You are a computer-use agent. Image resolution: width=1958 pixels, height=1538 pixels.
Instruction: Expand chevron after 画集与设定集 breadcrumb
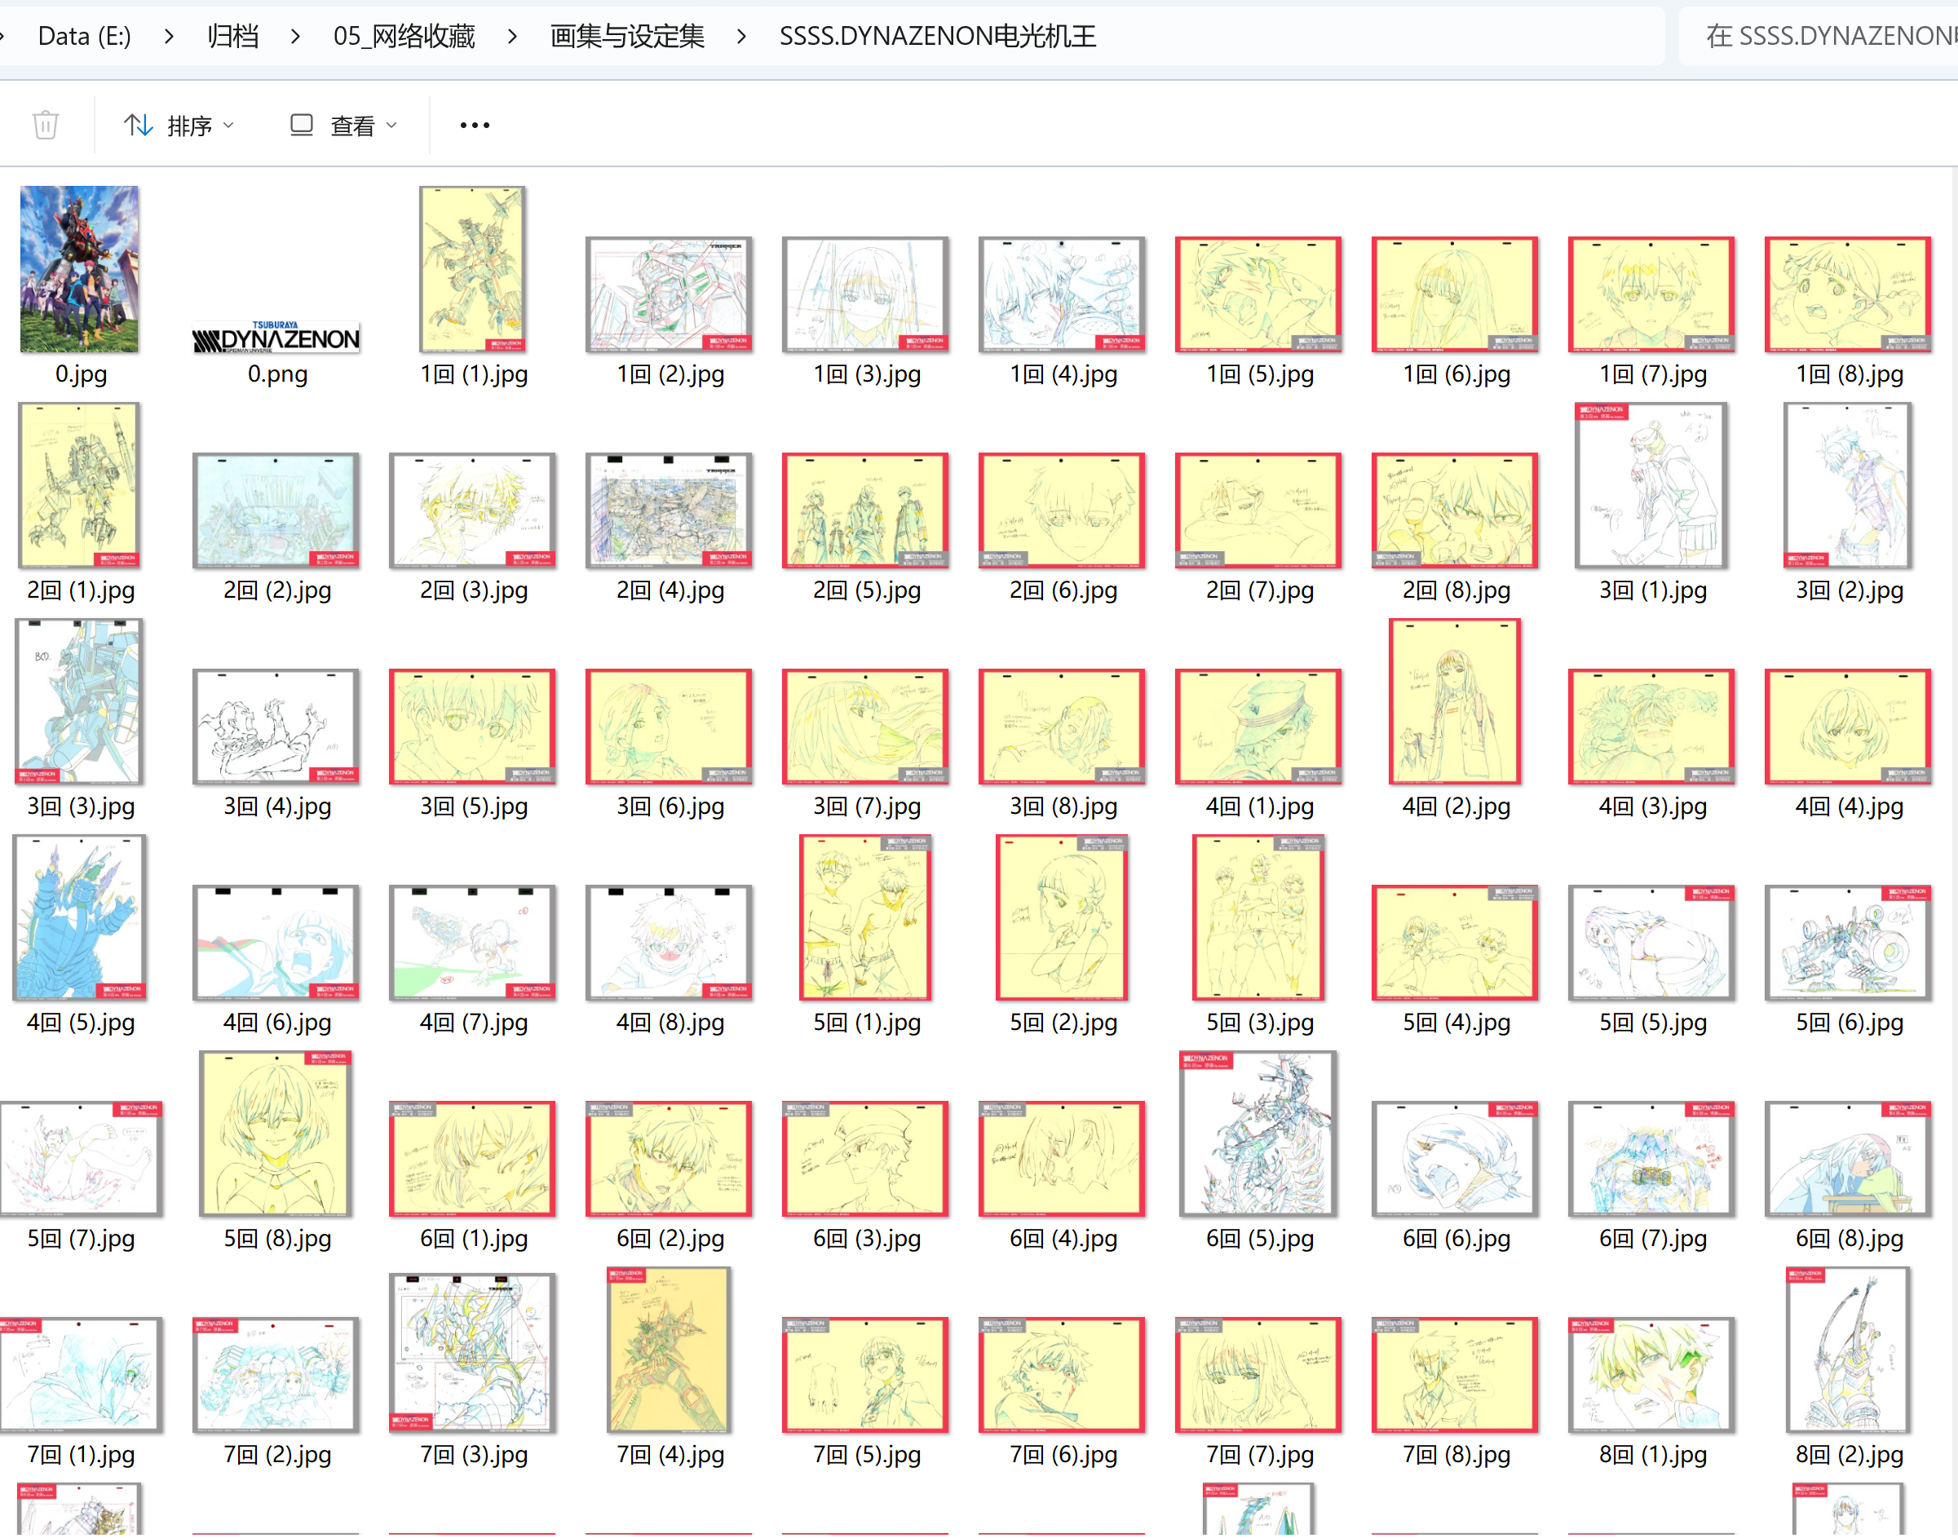click(x=742, y=36)
